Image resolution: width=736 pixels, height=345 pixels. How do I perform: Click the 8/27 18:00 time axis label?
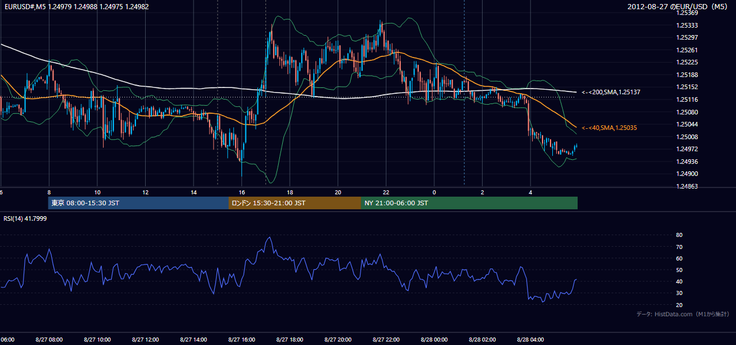point(290,340)
